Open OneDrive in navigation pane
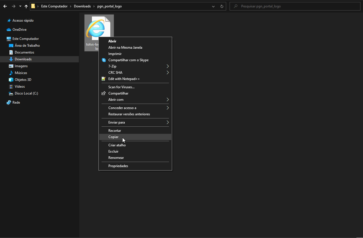363x238 pixels. [20, 30]
